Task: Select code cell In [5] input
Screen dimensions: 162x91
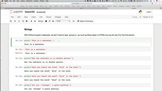Action: tap(87, 76)
